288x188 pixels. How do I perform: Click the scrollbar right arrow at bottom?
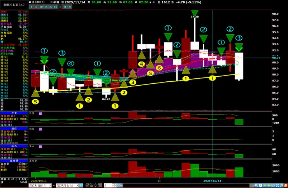pyautogui.click(x=253, y=186)
